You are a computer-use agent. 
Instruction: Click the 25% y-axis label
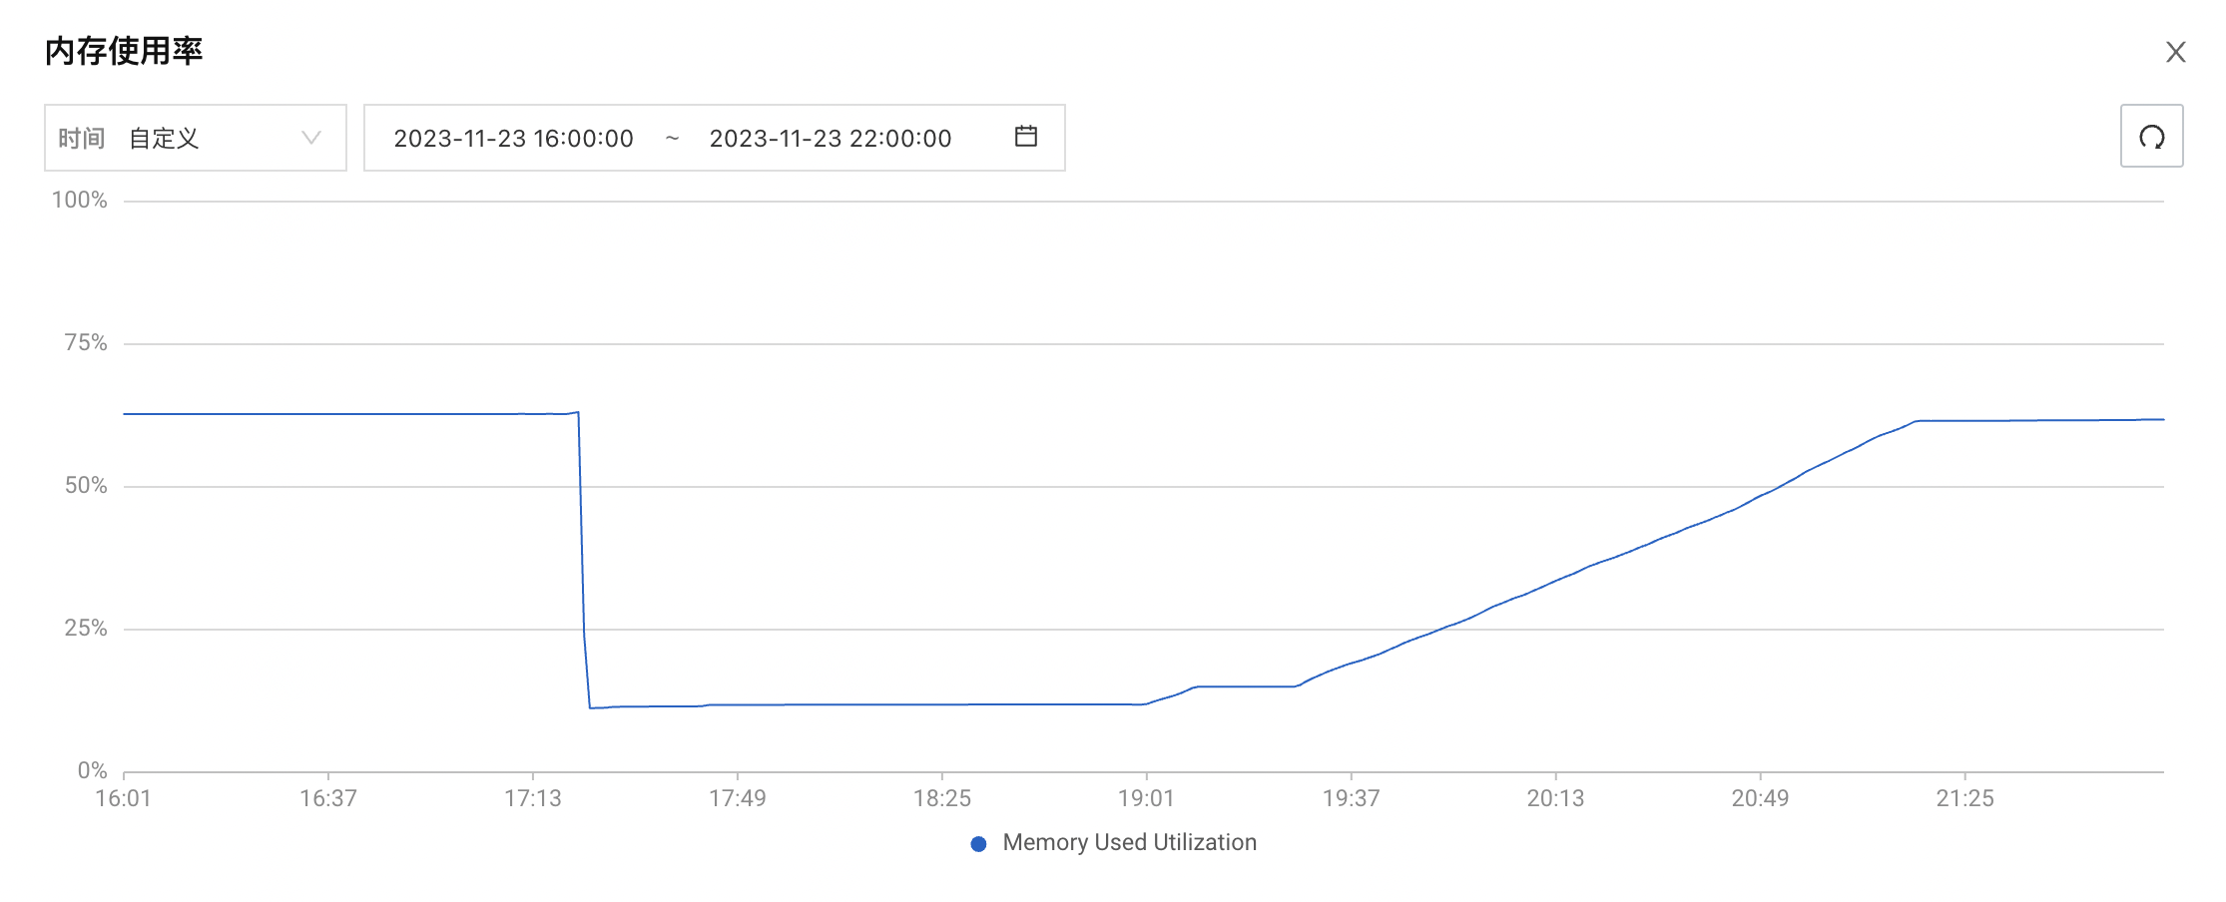coord(86,629)
